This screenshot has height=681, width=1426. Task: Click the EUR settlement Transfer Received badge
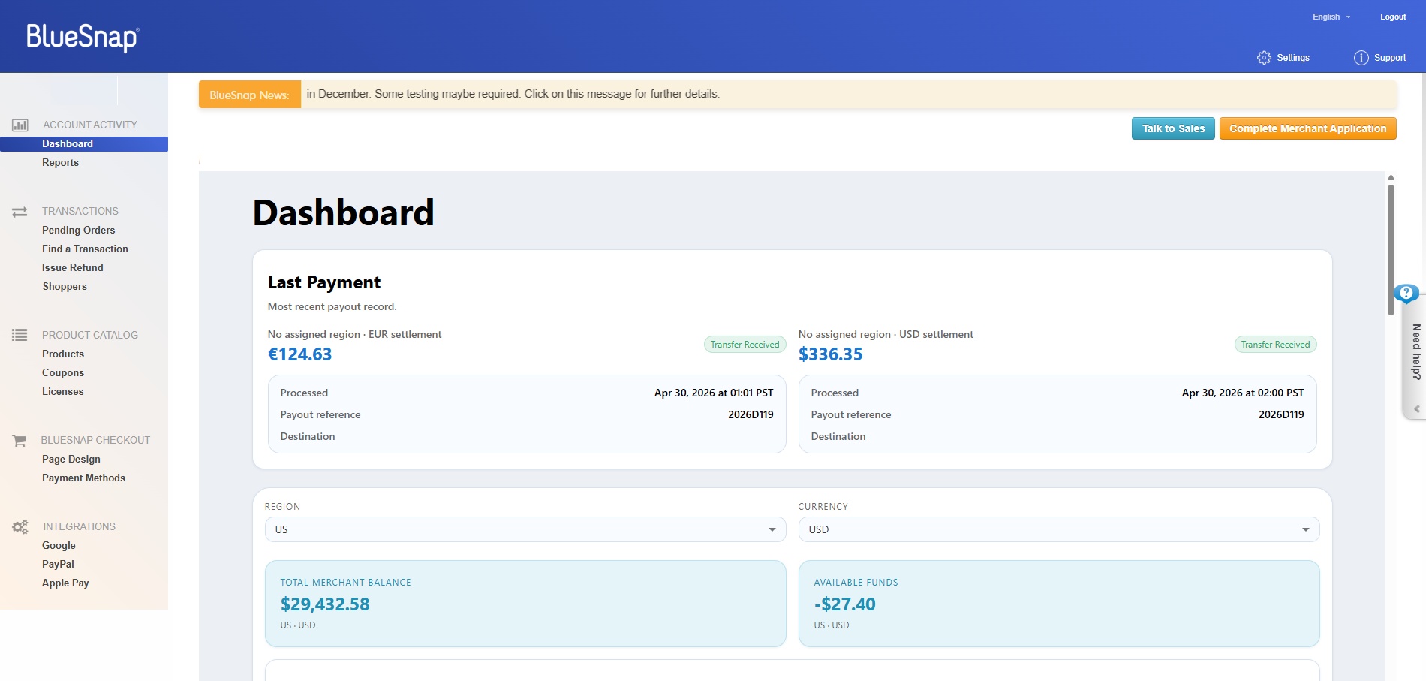tap(745, 345)
